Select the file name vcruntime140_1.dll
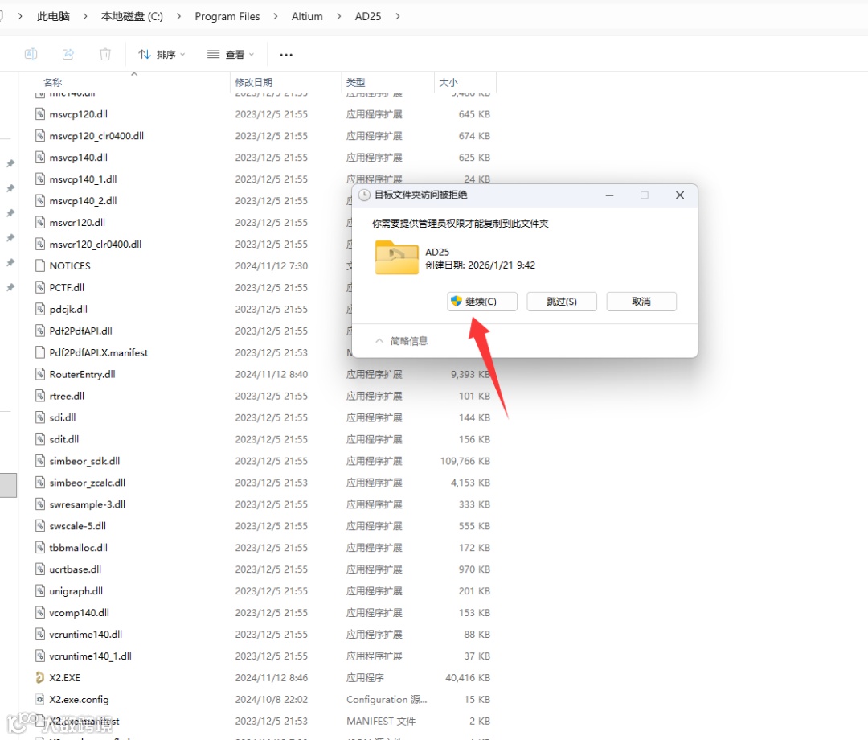Screen dimensions: 868x740 point(90,656)
